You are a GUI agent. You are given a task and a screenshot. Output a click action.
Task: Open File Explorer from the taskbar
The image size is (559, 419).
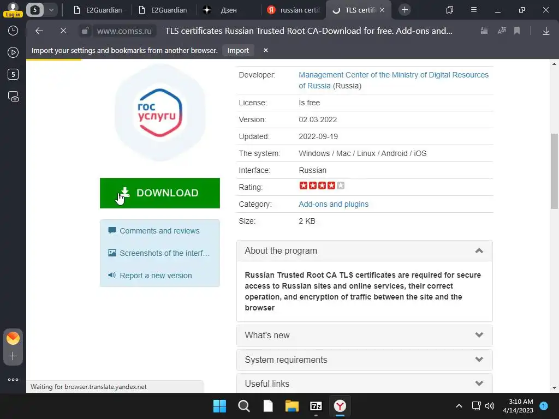pos(292,406)
